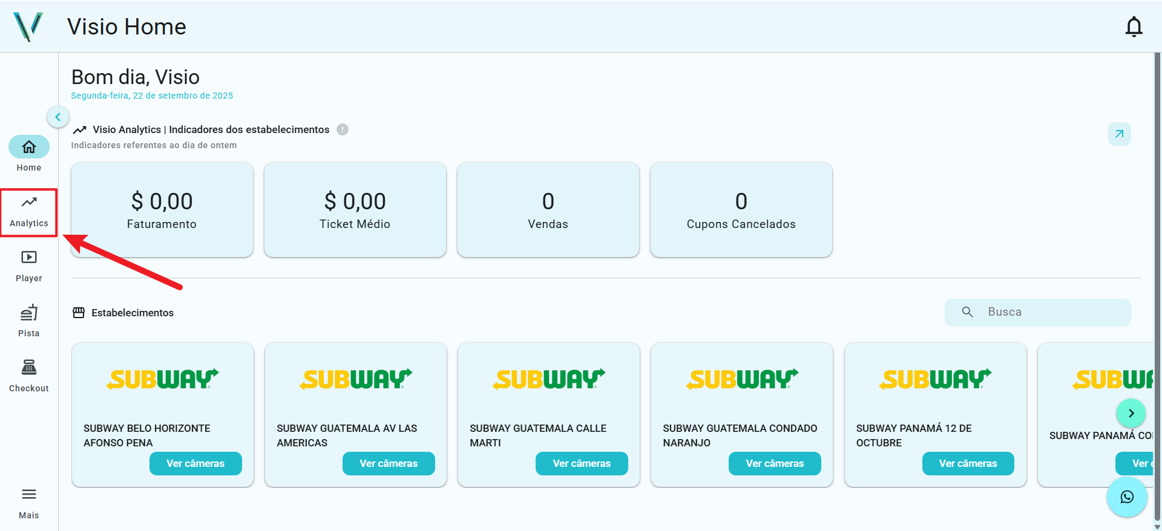Open the Analytics section in sidebar
Viewport: 1162px width, 531px height.
point(29,212)
